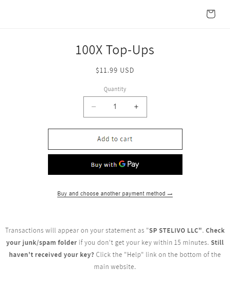Click 'haven't received your key?' bold text
Image resolution: width=230 pixels, height=295 pixels.
pyautogui.click(x=52, y=255)
